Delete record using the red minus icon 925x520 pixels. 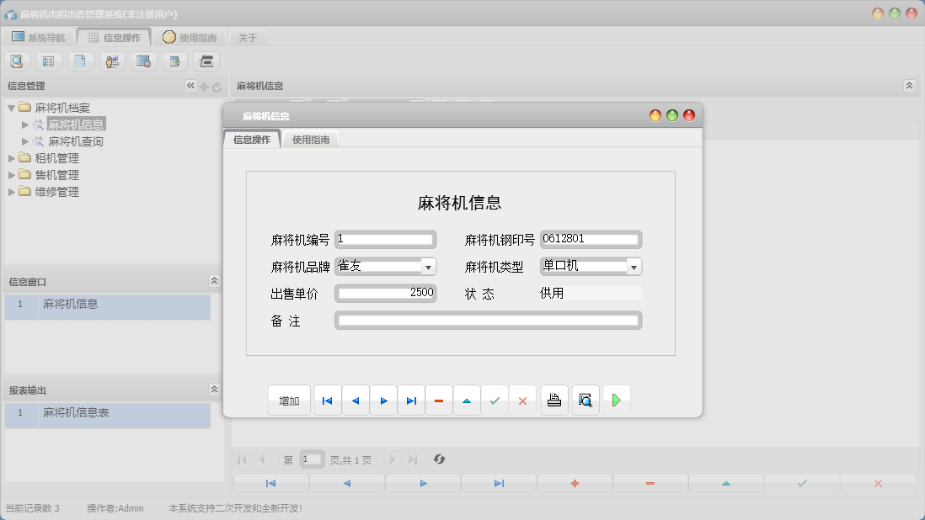tap(439, 400)
